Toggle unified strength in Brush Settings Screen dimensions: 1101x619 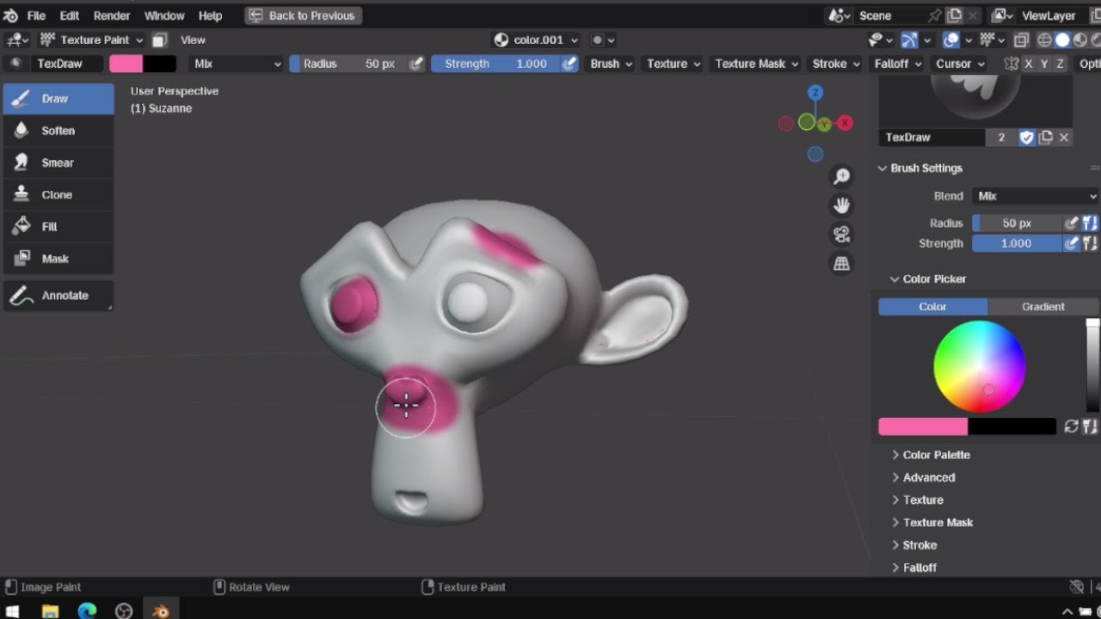click(1090, 243)
